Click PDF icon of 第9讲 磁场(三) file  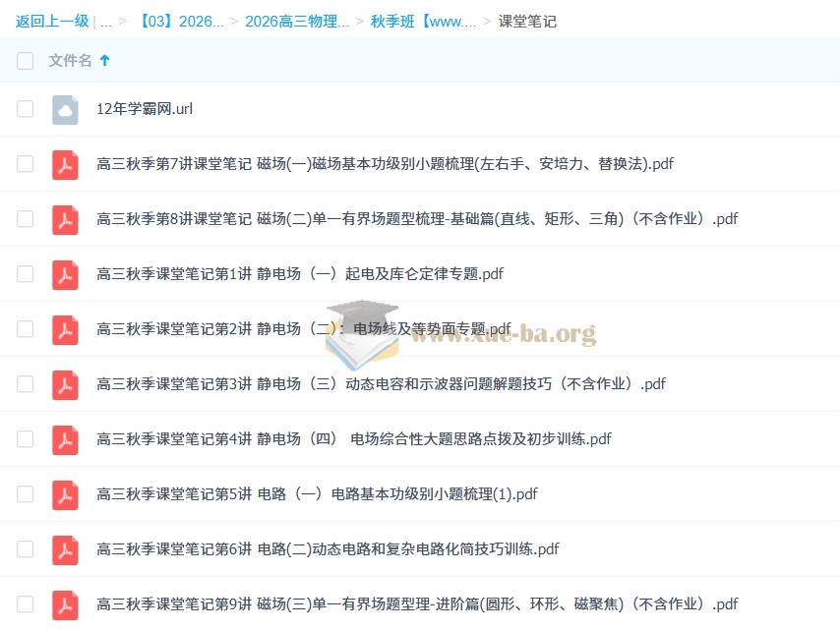65,604
